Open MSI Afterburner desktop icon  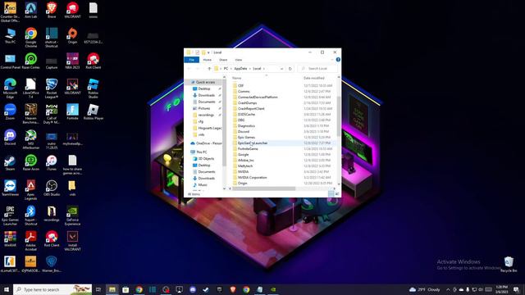31,139
